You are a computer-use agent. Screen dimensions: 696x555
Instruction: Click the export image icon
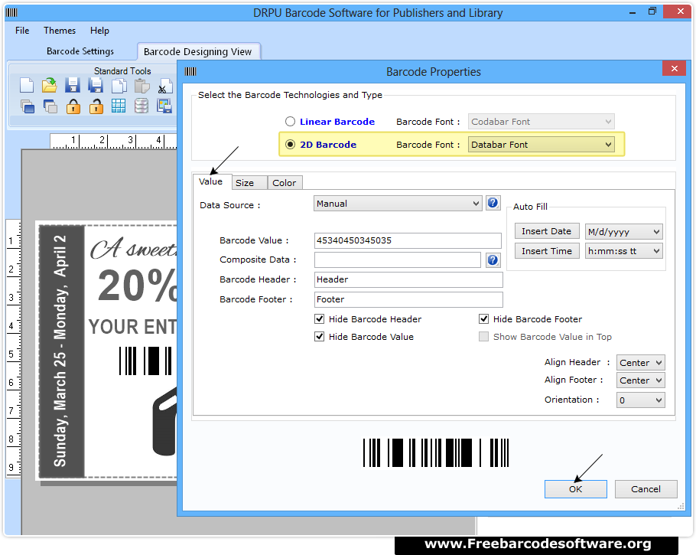164,106
